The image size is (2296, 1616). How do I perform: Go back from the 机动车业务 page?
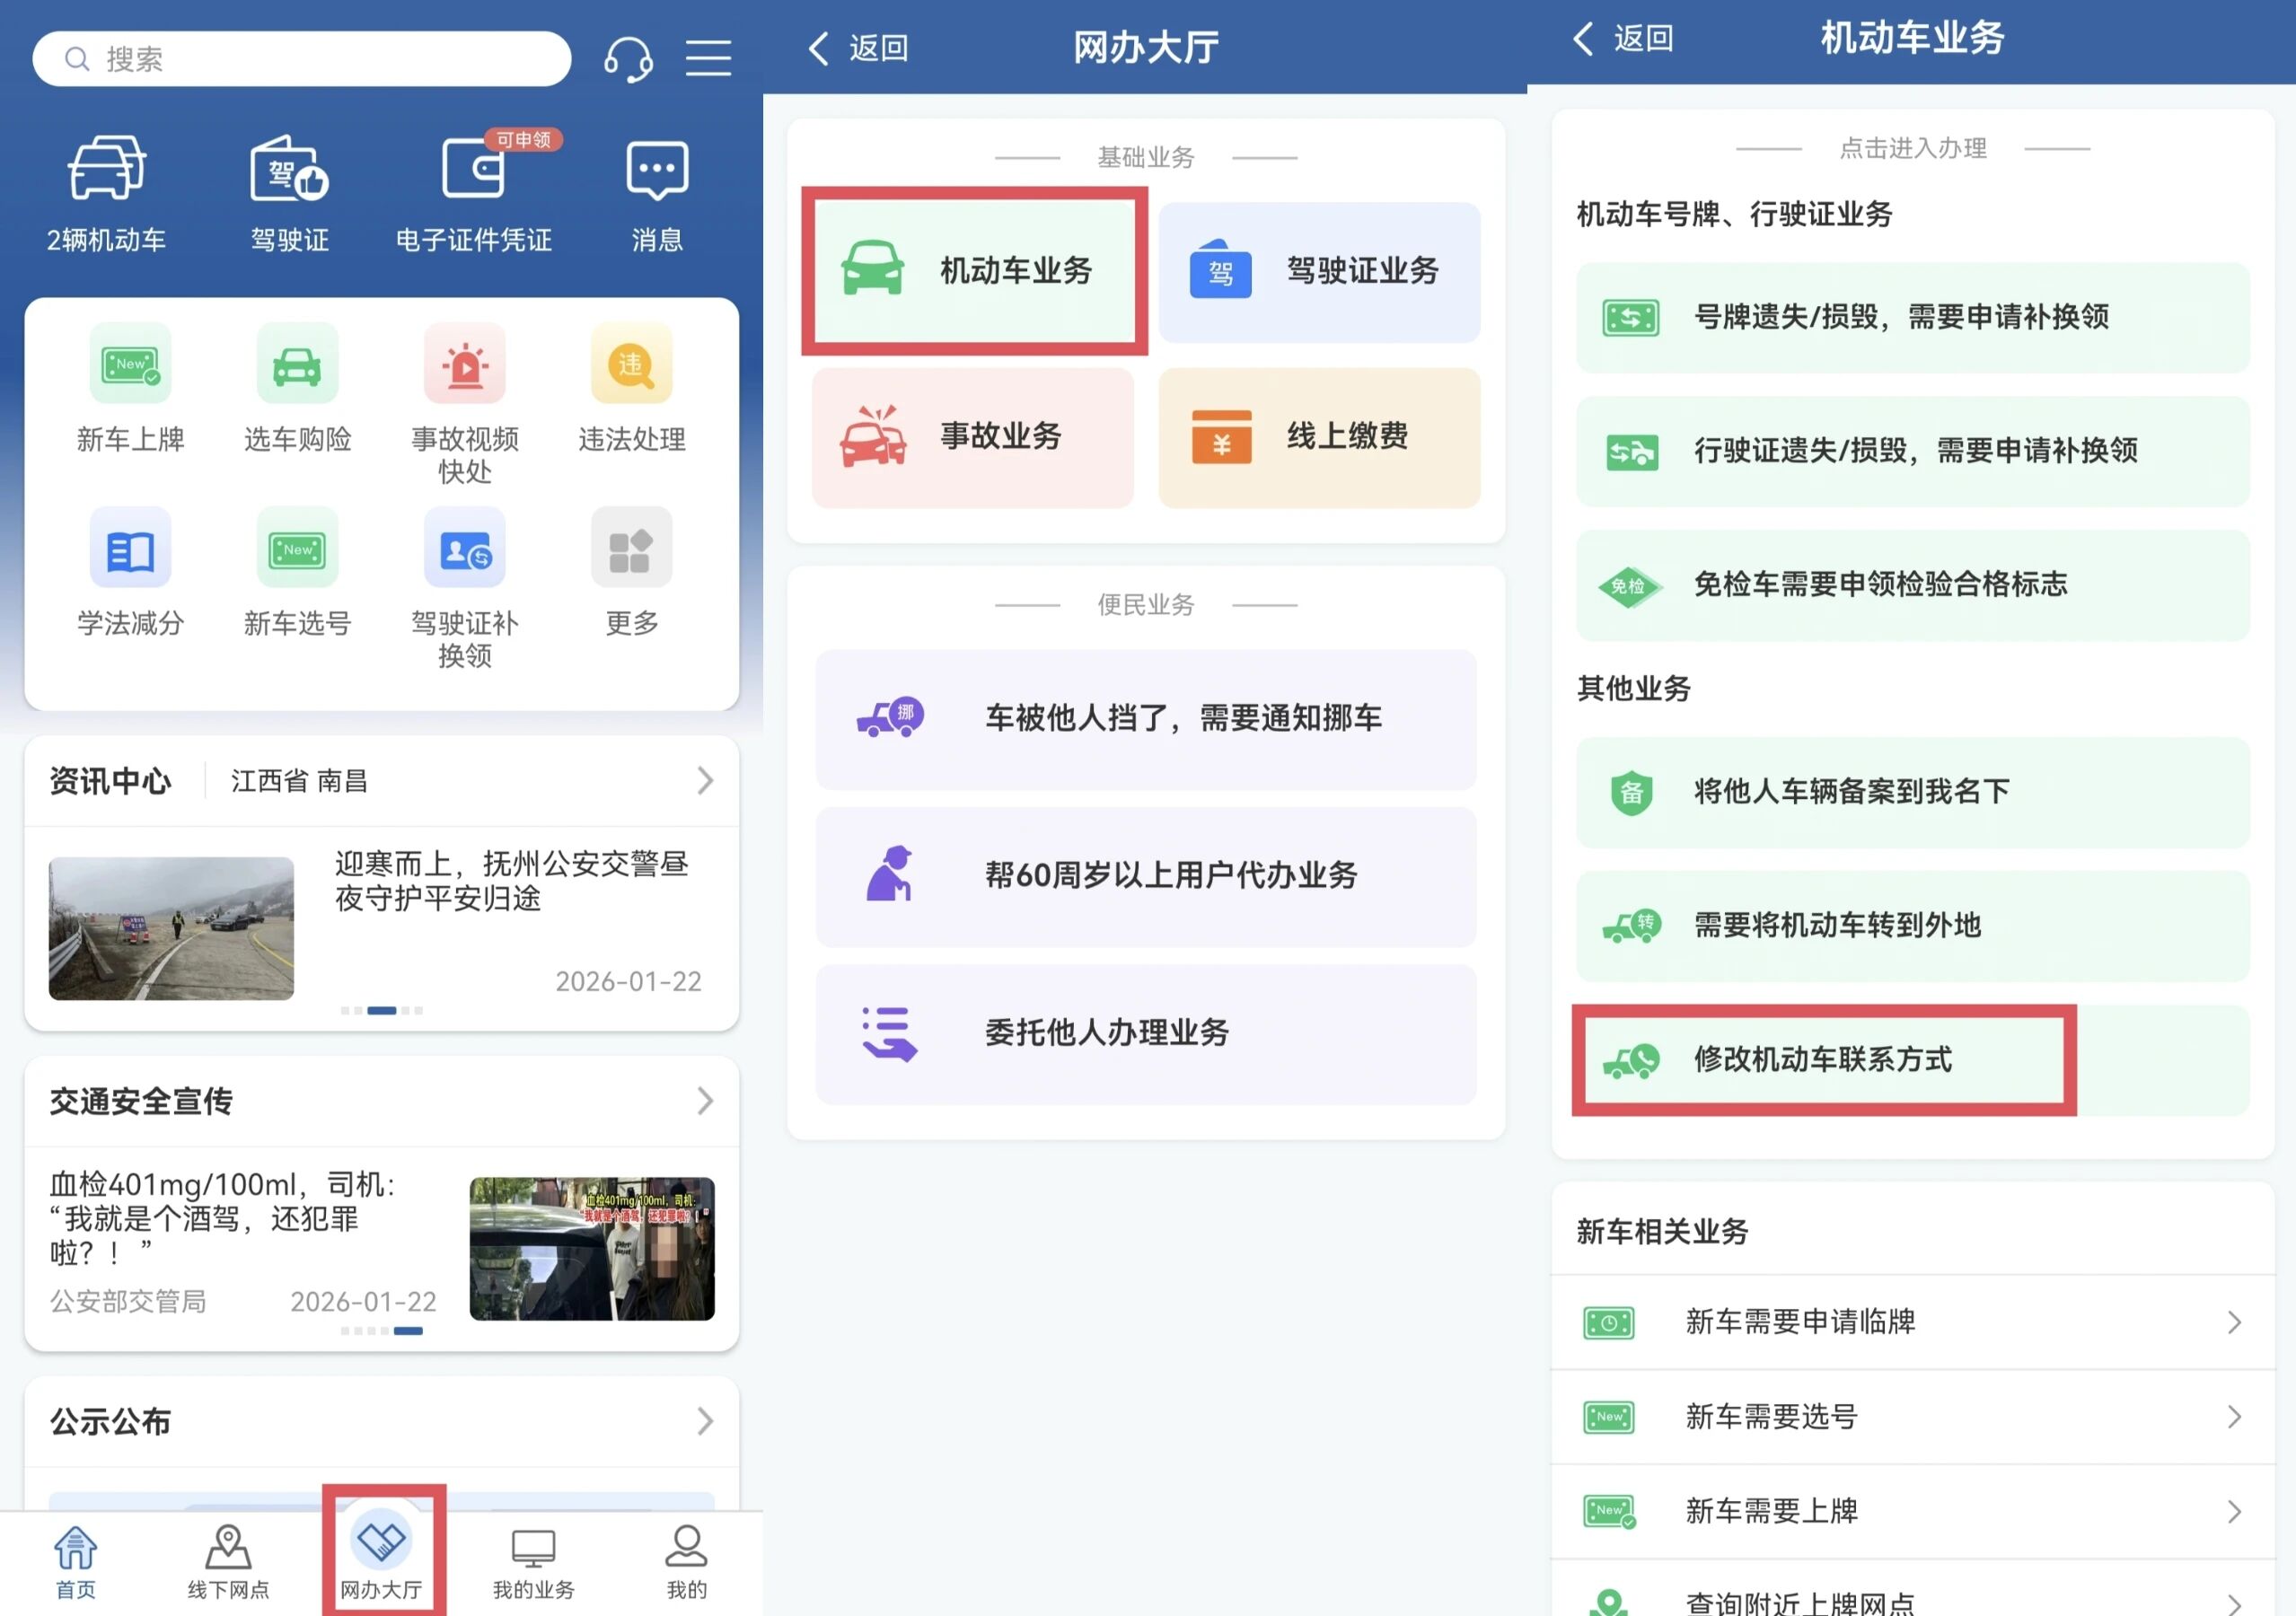[1622, 39]
